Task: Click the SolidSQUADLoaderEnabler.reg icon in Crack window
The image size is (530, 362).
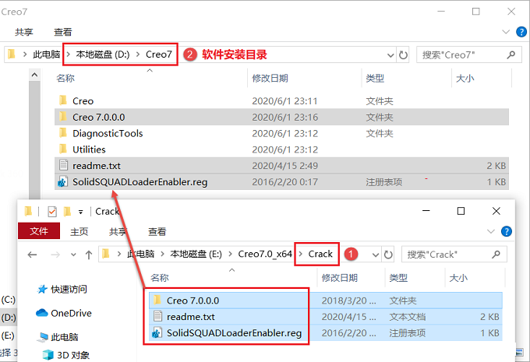Action: coord(157,333)
